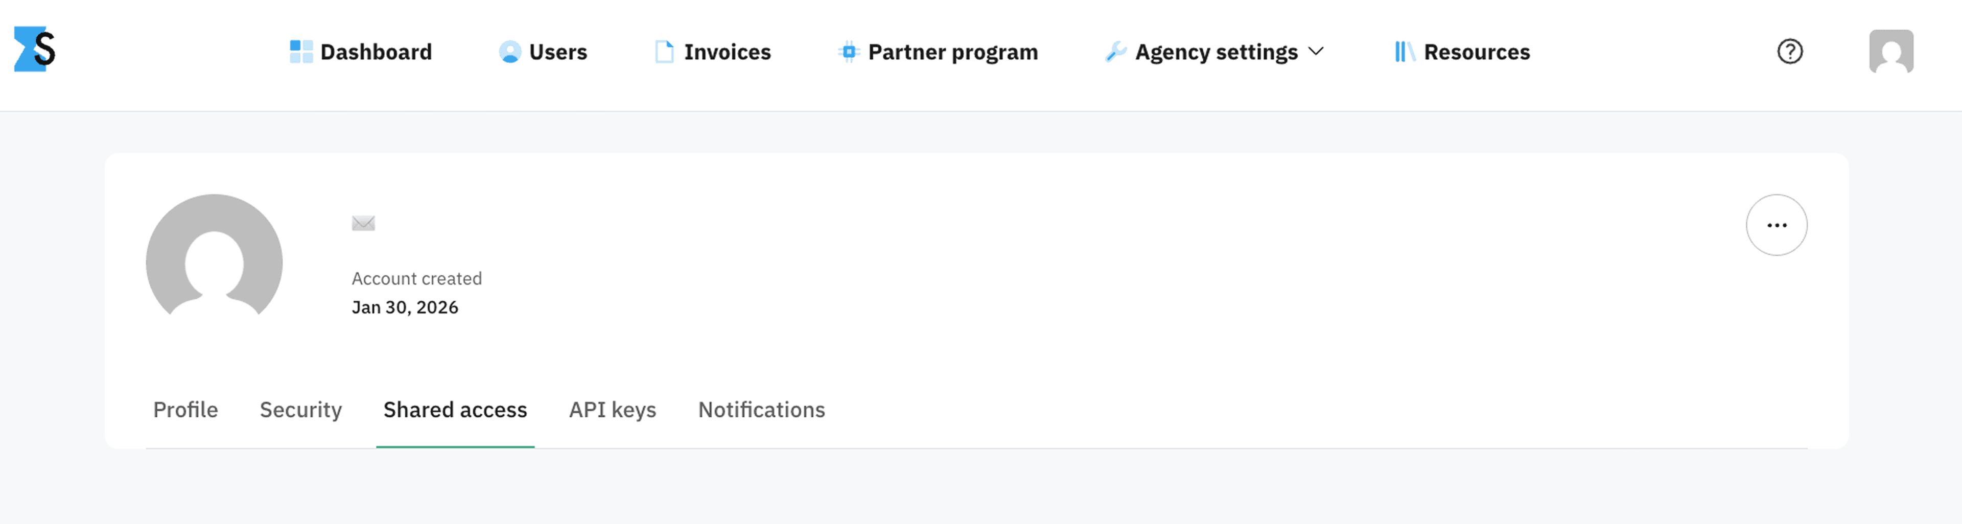This screenshot has height=524, width=1962.
Task: Switch to the Profile tab
Action: click(185, 410)
